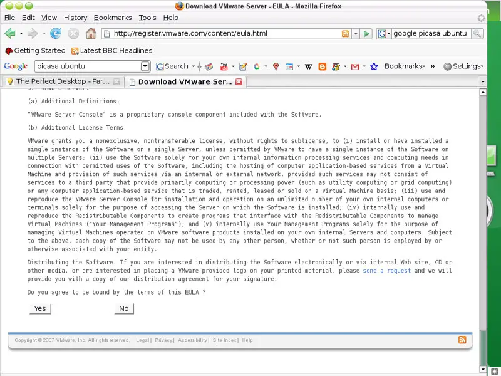Open the Bookmarks menu
Image resolution: width=501 pixels, height=376 pixels.
(113, 18)
